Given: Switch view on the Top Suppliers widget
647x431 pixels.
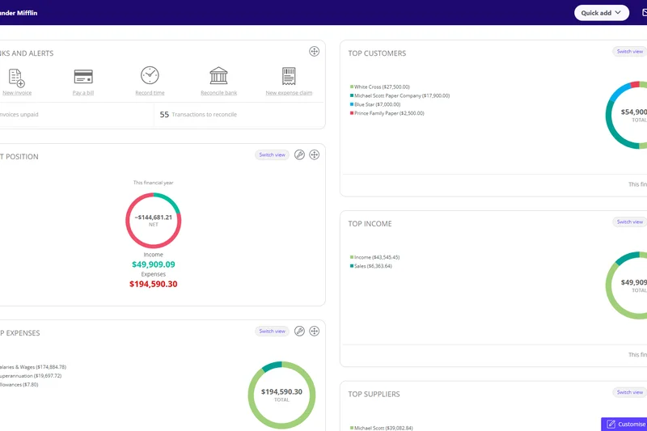Looking at the screenshot, I should click(629, 392).
